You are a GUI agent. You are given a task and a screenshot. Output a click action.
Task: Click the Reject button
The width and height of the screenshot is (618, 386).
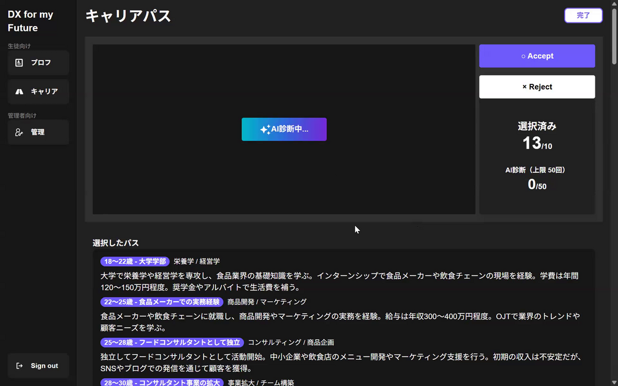(537, 86)
